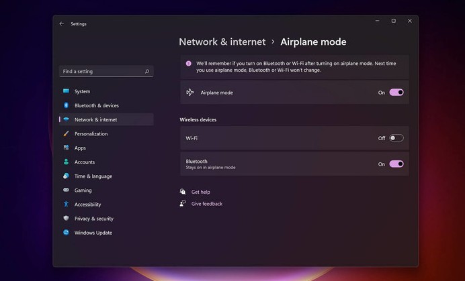Click the Accounts person icon

[66, 162]
